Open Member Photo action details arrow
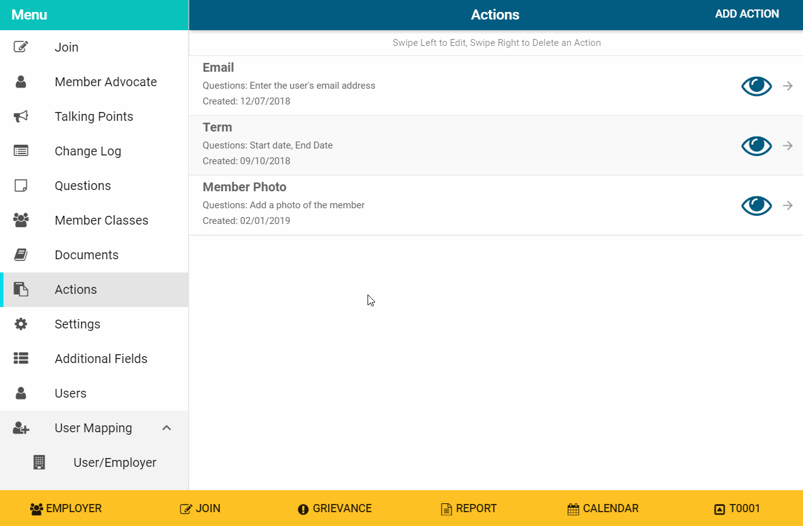This screenshot has height=526, width=803. tap(788, 206)
